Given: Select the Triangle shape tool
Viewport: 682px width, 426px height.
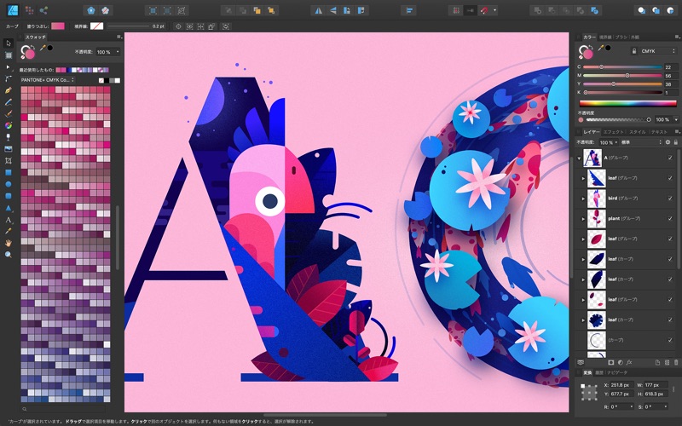Looking at the screenshot, I should [x=9, y=208].
